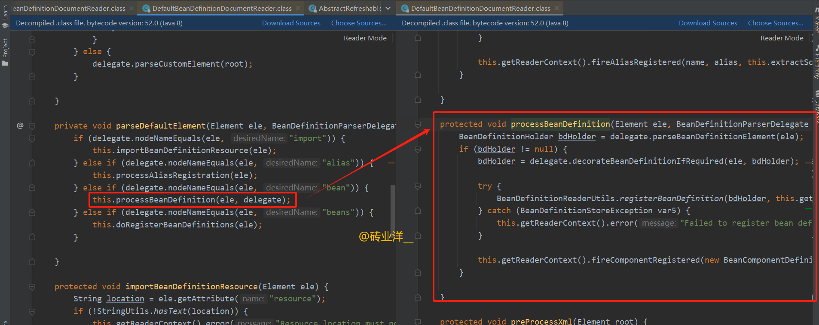Click delegate.parseCustomElement(root) line
The image size is (819, 325).
pos(172,64)
